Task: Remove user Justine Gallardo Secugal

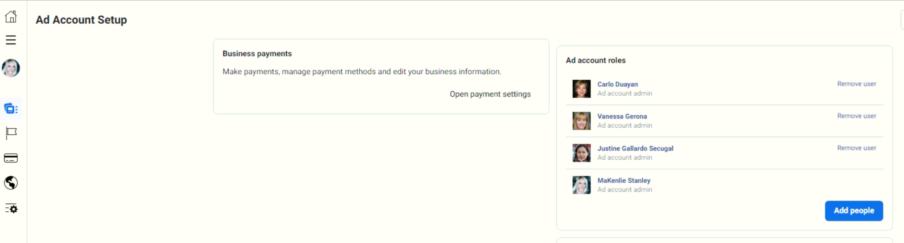Action: click(856, 148)
